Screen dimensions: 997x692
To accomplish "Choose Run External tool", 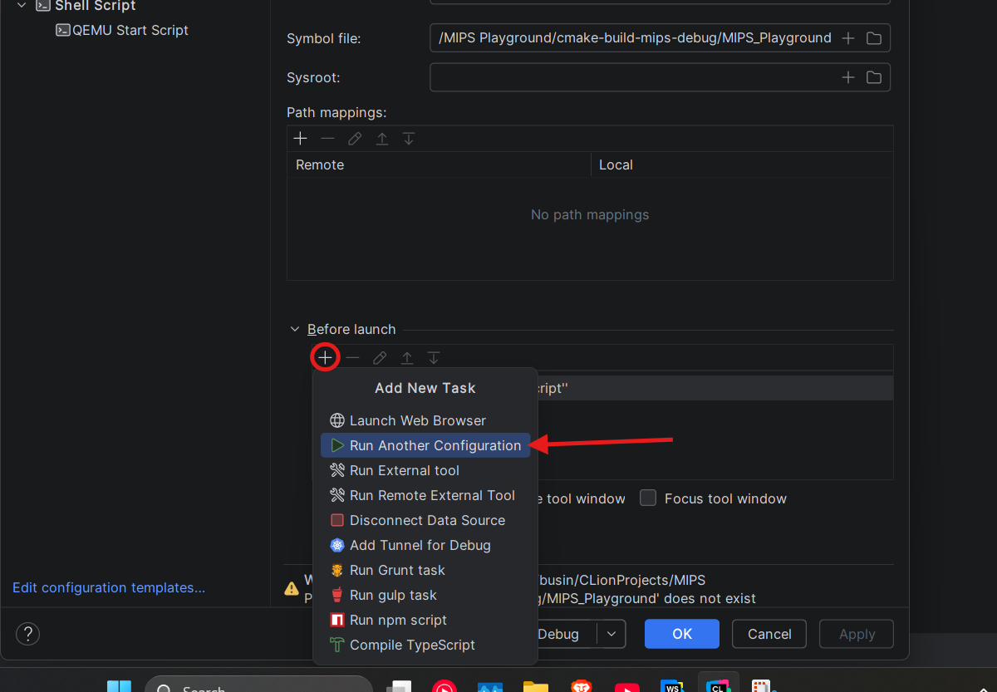I will (425, 470).
